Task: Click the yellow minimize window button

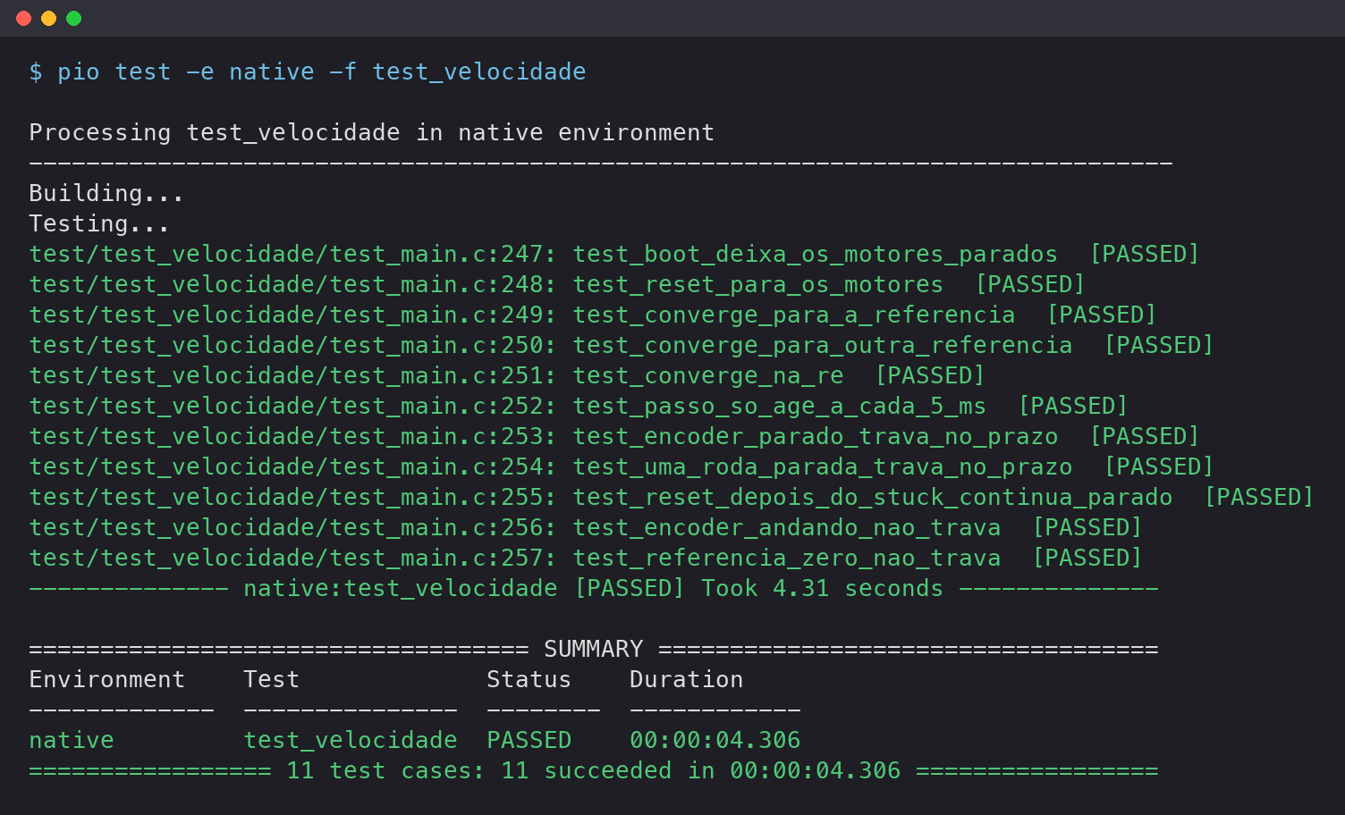Action: coord(49,18)
